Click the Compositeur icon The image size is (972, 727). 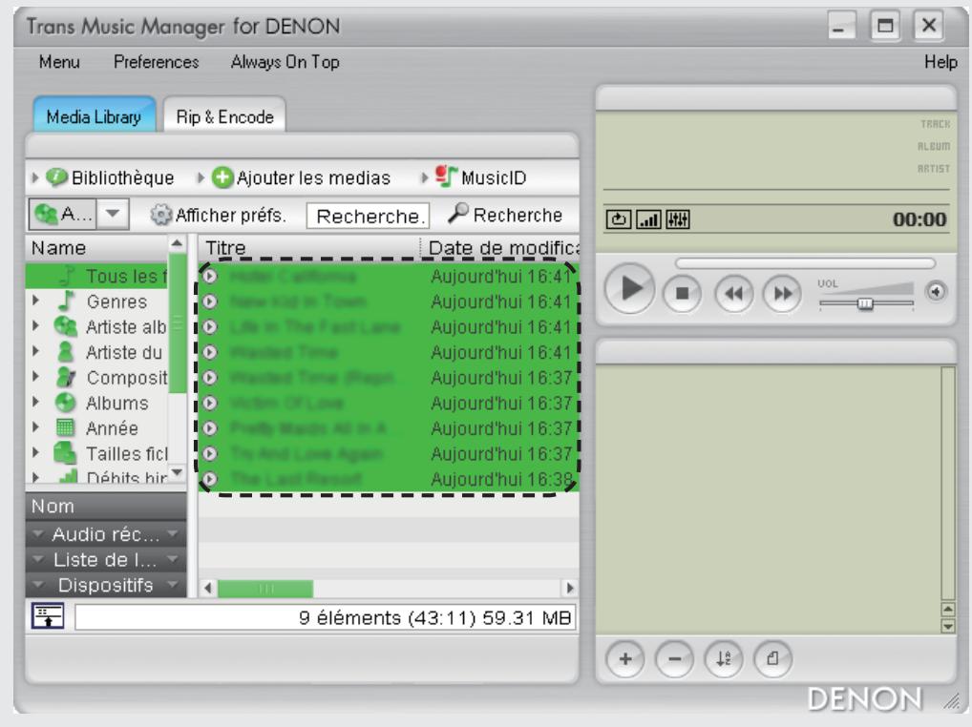65,377
